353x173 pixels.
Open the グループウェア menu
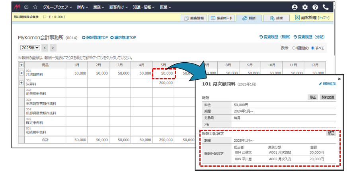pos(57,7)
